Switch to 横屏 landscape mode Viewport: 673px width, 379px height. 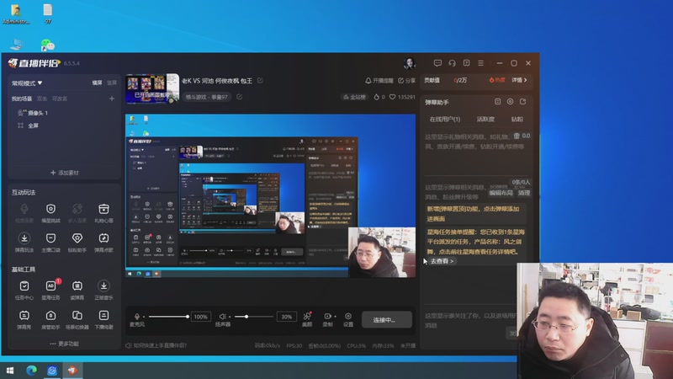click(98, 83)
